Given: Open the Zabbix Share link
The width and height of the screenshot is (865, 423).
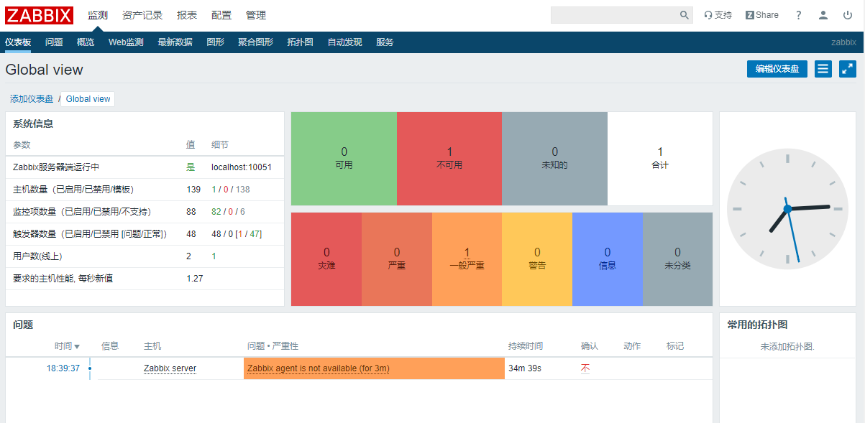Looking at the screenshot, I should 762,15.
